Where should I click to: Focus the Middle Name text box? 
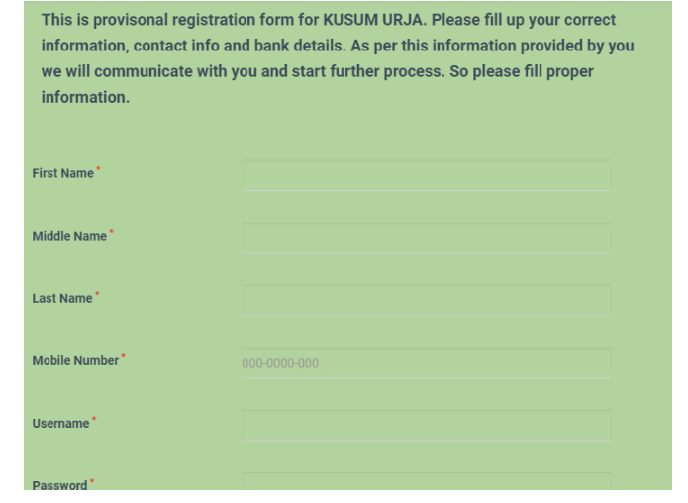coord(426,238)
